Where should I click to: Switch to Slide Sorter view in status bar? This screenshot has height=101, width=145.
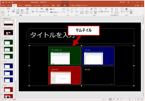tap(114, 99)
